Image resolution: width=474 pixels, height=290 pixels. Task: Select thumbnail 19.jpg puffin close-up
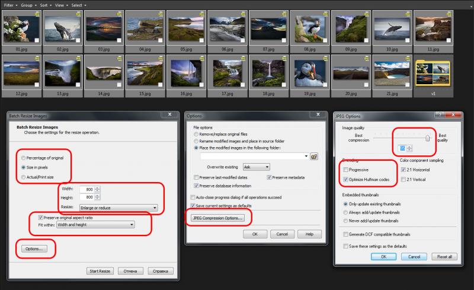(x=309, y=74)
